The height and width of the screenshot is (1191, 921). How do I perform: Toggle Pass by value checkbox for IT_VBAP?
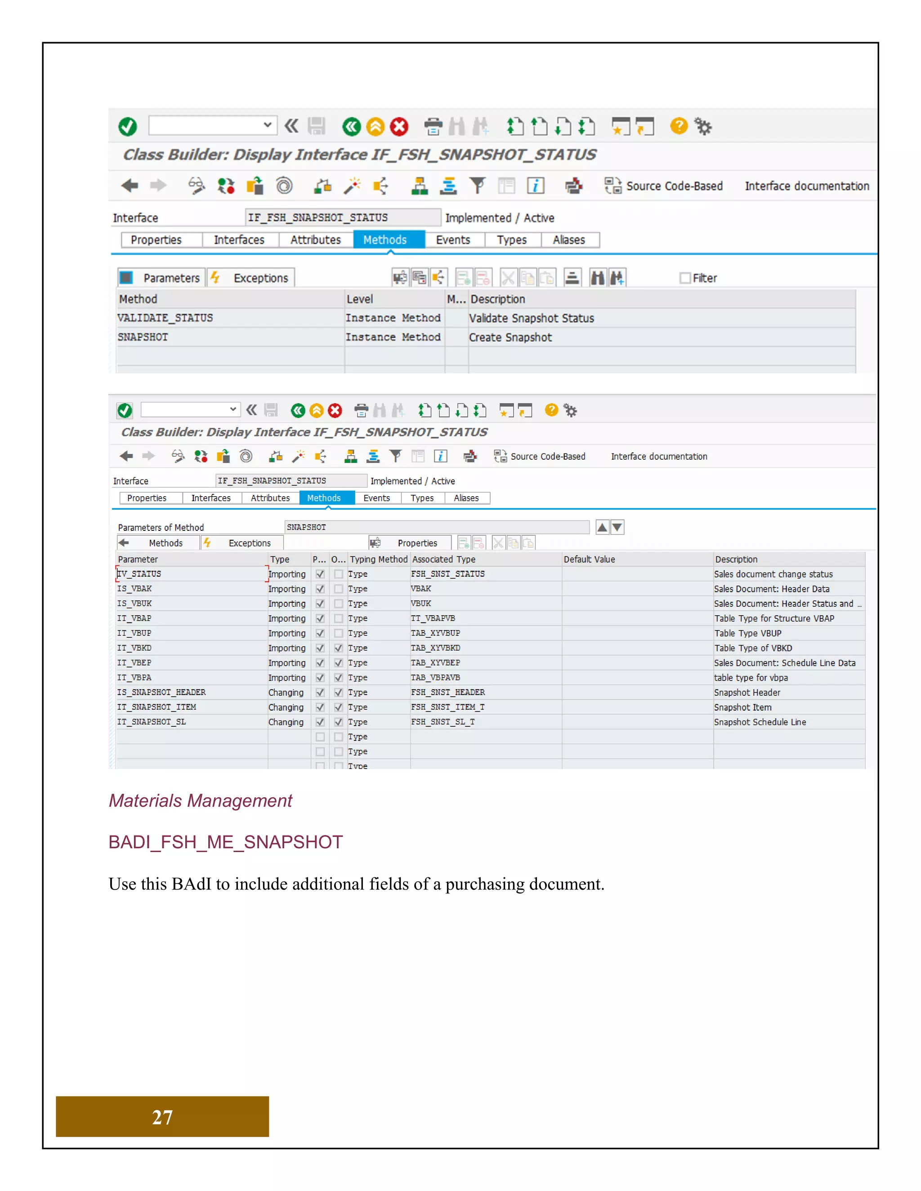click(x=320, y=618)
